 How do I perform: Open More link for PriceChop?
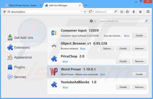65,61
